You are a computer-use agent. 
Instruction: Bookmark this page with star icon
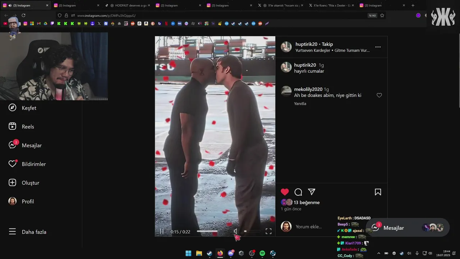coord(382,15)
